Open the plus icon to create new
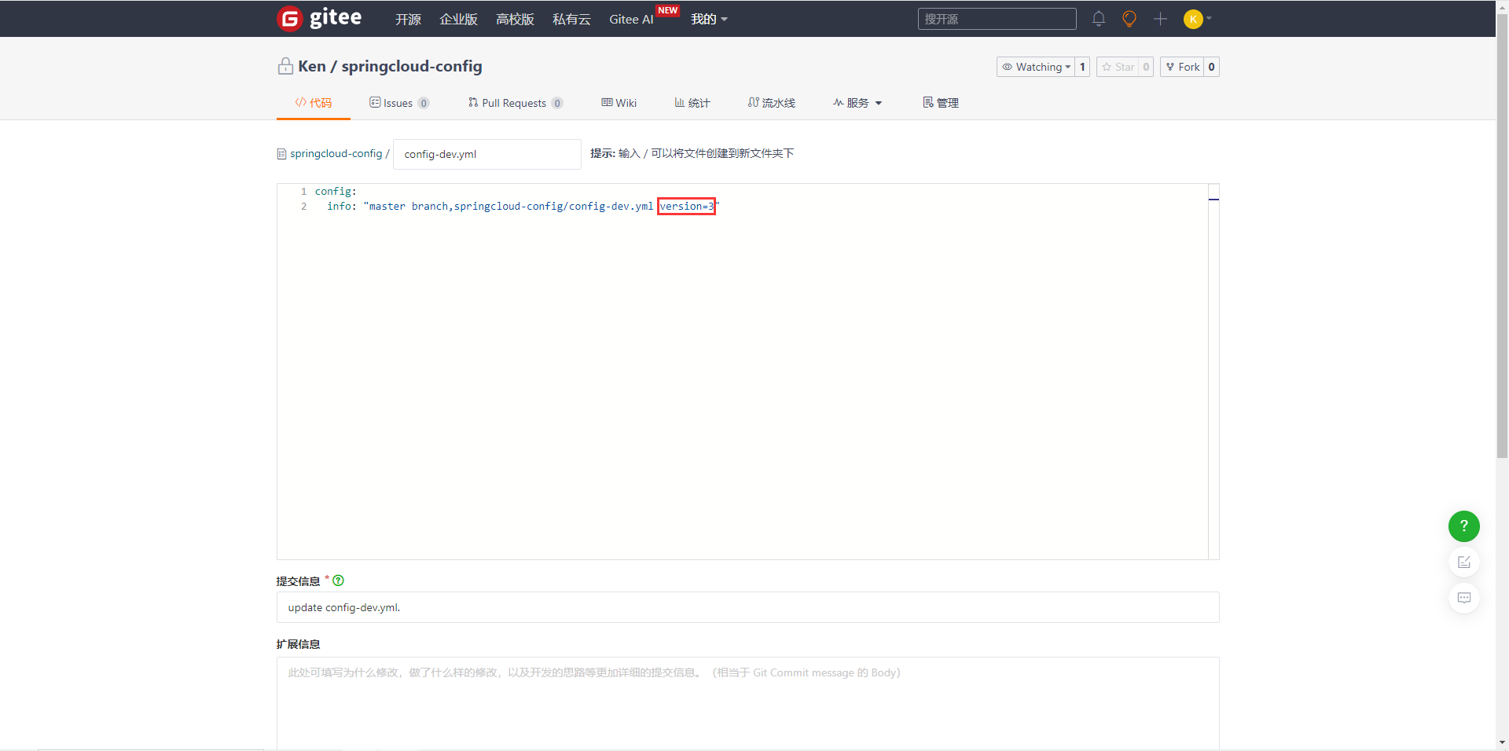 point(1160,19)
